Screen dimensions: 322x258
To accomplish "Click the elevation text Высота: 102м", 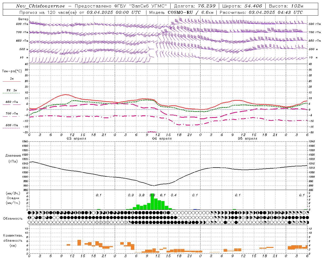I will 286,6.
